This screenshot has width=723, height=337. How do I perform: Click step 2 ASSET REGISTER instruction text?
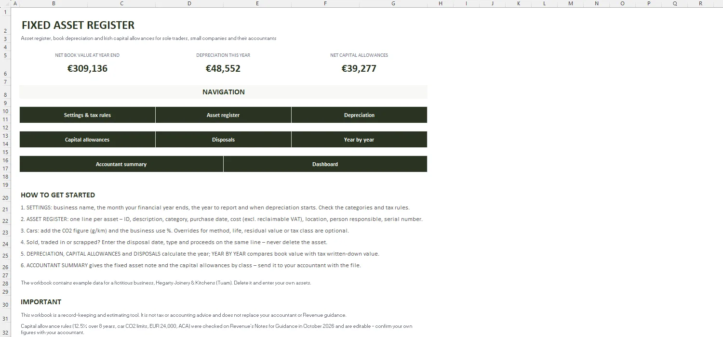coord(222,219)
